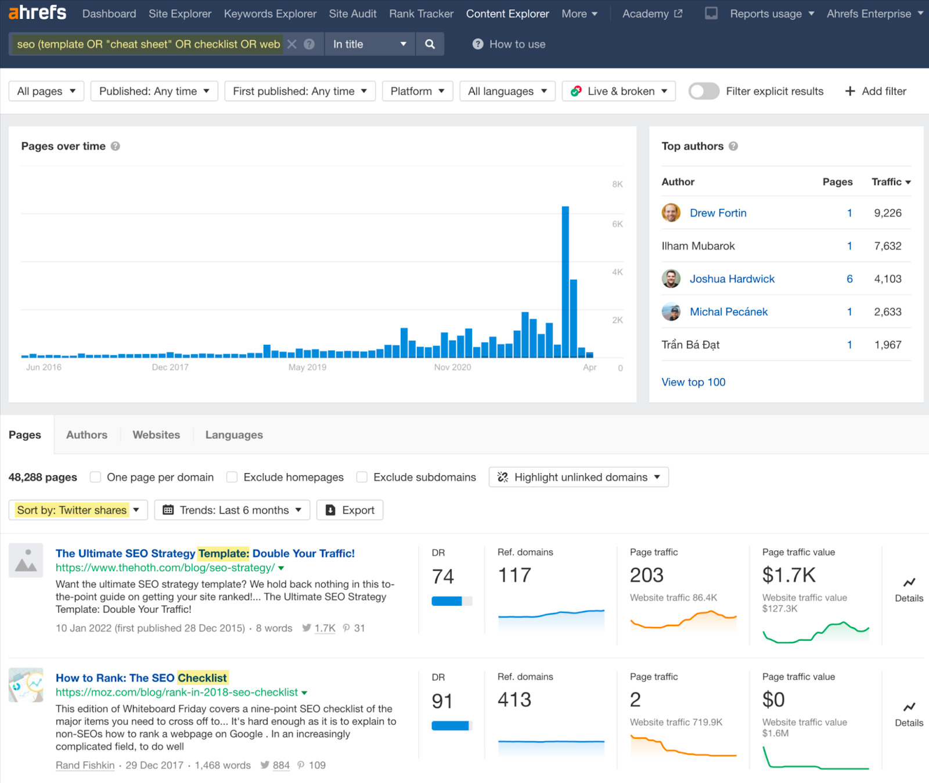Open notifications monitor icon in header
This screenshot has width=929, height=783.
(x=711, y=13)
